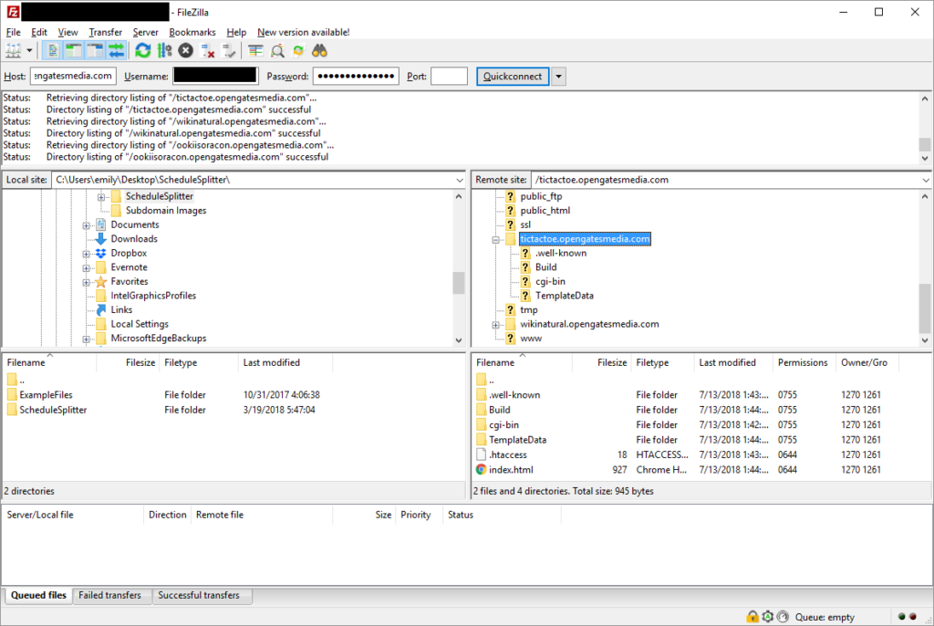Sort remote list by Permissions column
Viewport: 934px width, 626px height.
[803, 362]
